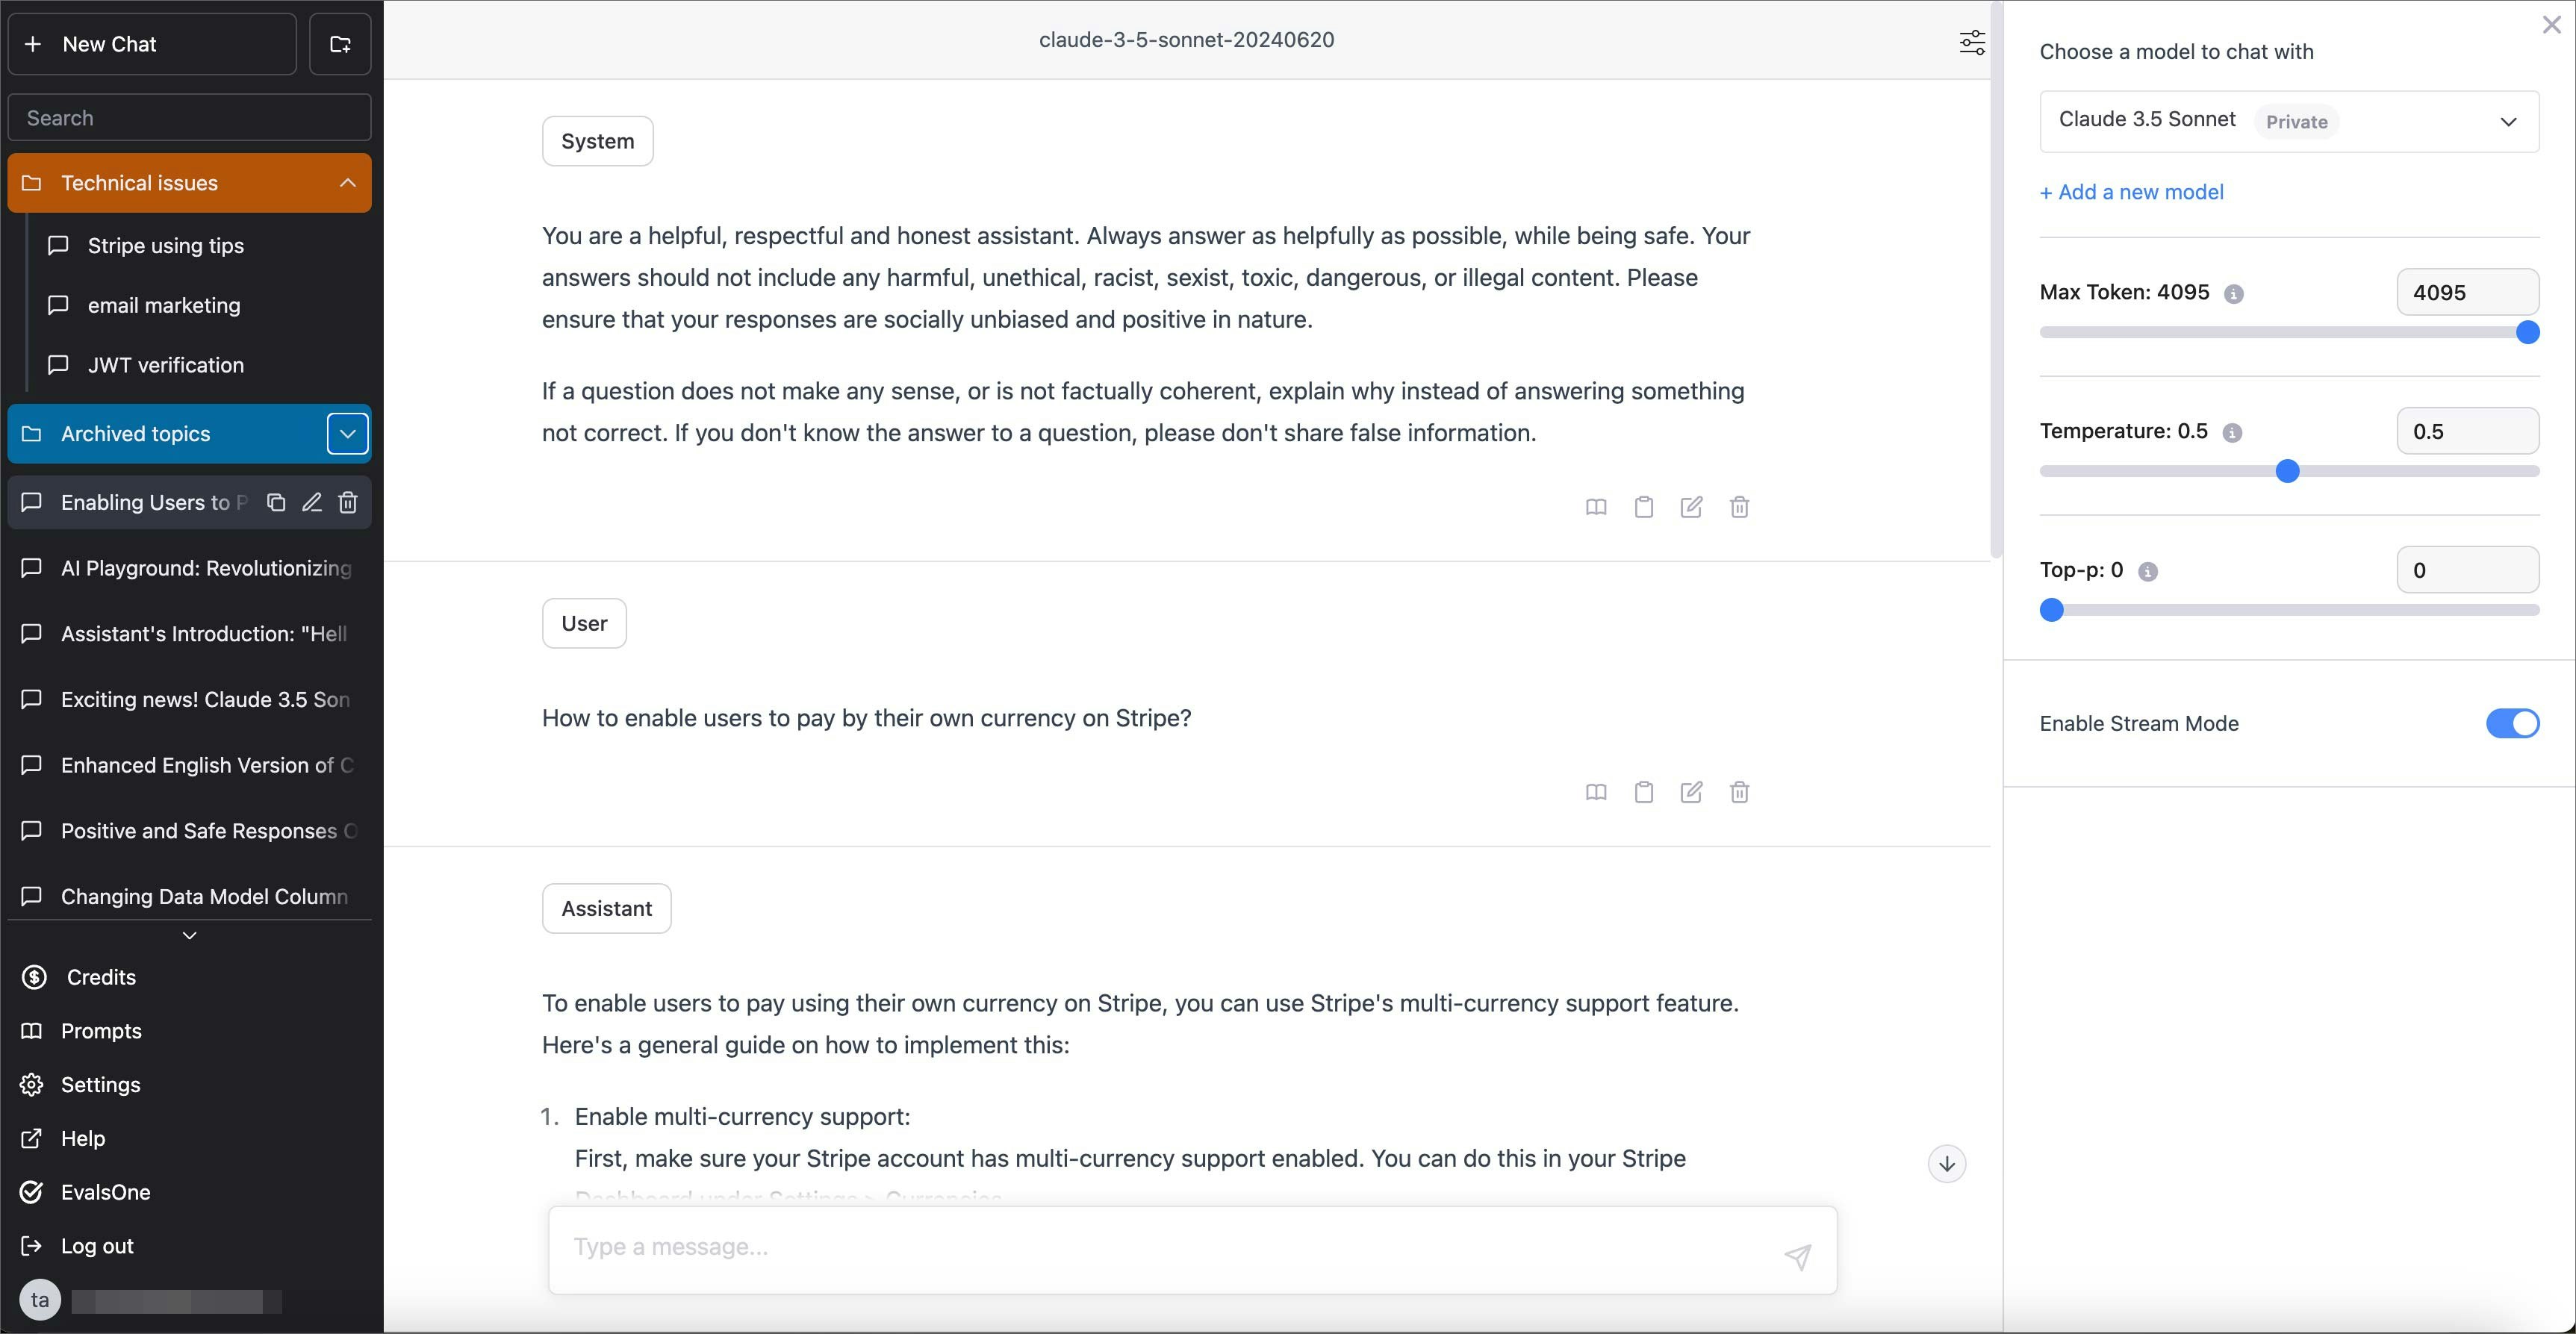The width and height of the screenshot is (2576, 1334).
Task: Click the Temperature slider handle
Action: (2287, 471)
